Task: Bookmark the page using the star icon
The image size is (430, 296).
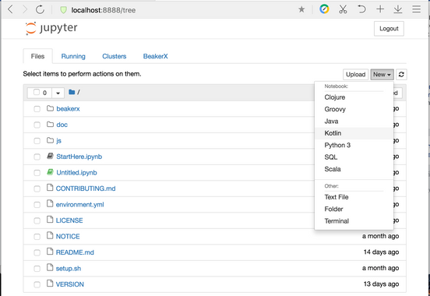Action: click(301, 9)
